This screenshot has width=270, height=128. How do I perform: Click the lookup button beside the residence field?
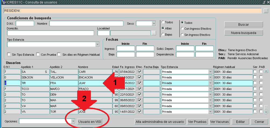click(x=266, y=11)
